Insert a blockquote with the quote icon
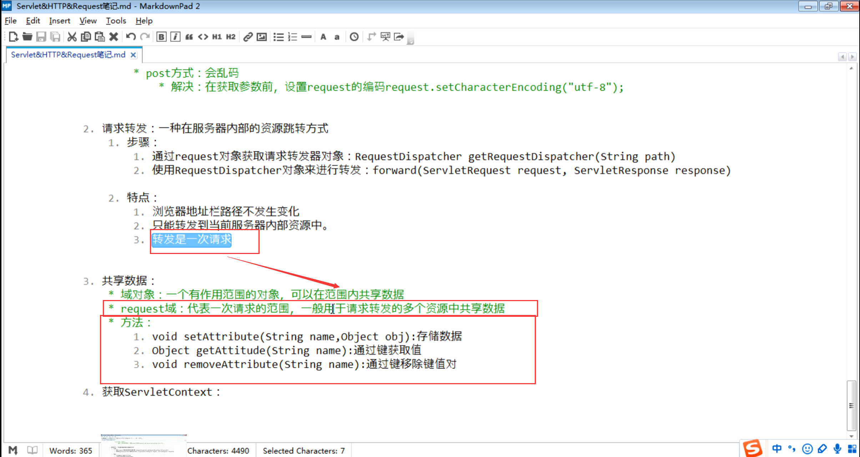Image resolution: width=860 pixels, height=457 pixels. click(189, 37)
